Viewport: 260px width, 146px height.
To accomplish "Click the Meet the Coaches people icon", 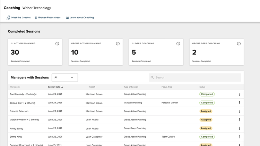I will click(8, 18).
